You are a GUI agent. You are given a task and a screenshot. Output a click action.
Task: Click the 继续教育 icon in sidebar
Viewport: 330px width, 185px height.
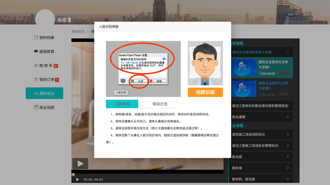click(x=36, y=52)
